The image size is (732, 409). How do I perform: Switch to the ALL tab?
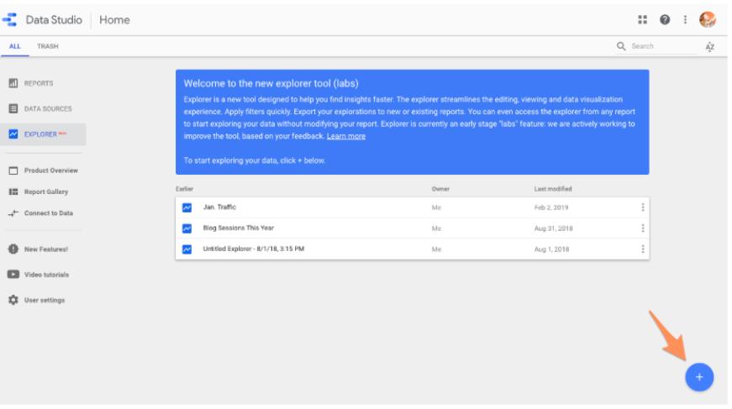(15, 46)
